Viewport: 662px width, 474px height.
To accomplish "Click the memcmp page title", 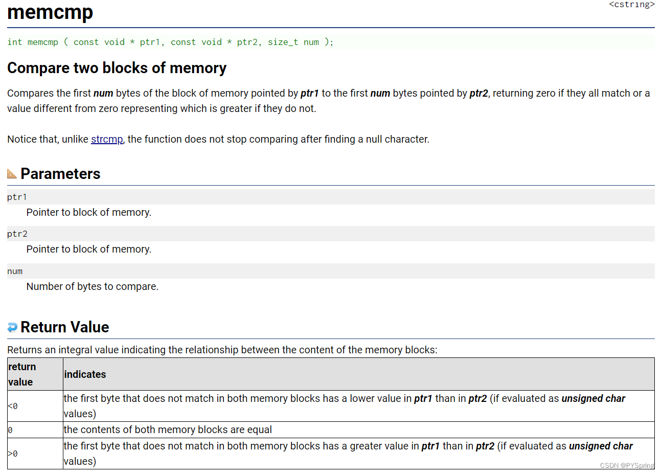I will point(50,12).
